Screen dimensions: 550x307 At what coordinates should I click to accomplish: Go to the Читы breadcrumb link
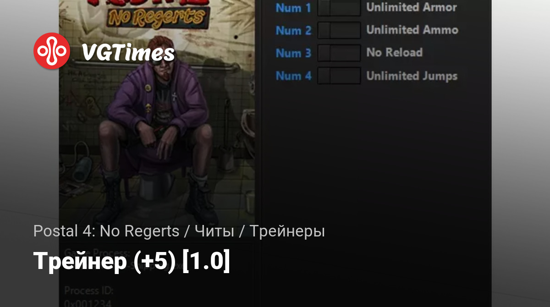coord(214,231)
